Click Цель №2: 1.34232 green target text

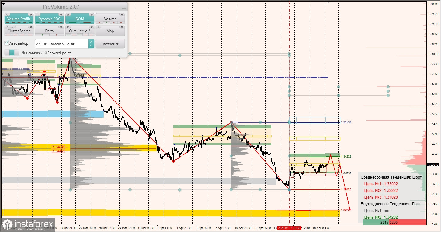[x=381, y=217]
